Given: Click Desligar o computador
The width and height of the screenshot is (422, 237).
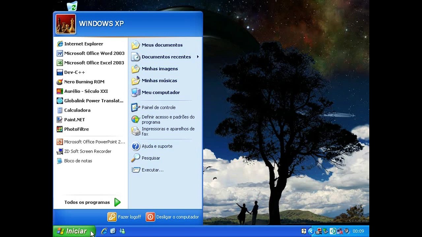Looking at the screenshot, I should pyautogui.click(x=172, y=217).
